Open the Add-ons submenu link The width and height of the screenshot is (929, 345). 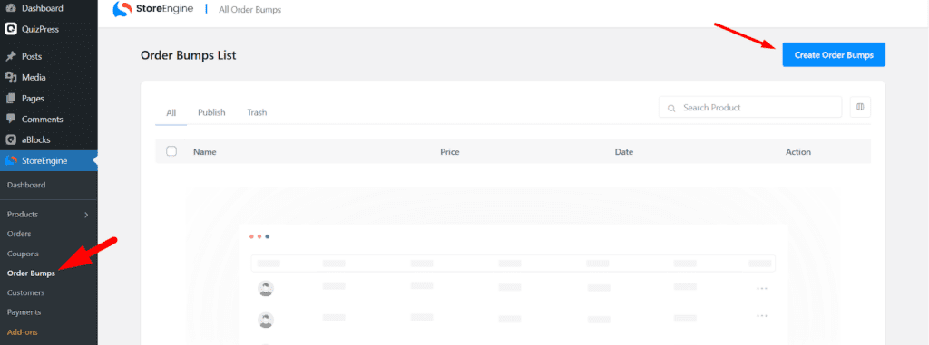[22, 332]
